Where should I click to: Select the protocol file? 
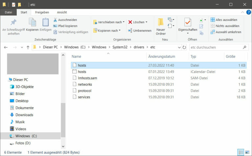[x=158, y=91]
